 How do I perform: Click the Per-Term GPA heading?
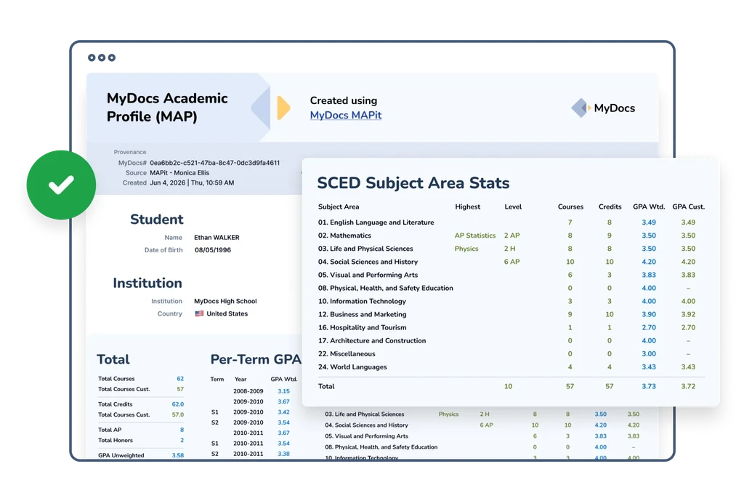point(255,359)
